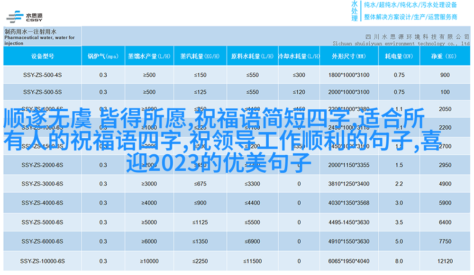Click the SSY-ZS-10000-6S model cell
Image resolution: width=474 pixels, height=275 pixels.
(x=42, y=261)
